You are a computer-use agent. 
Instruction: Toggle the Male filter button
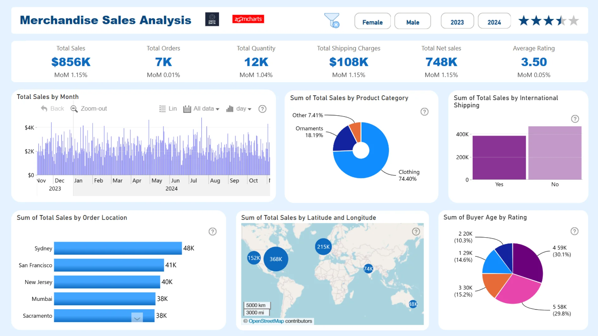(413, 21)
